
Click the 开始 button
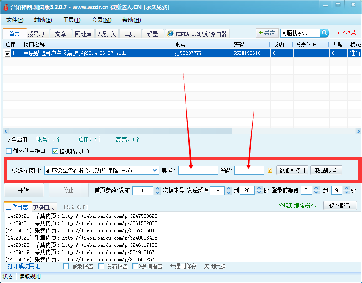point(24,190)
